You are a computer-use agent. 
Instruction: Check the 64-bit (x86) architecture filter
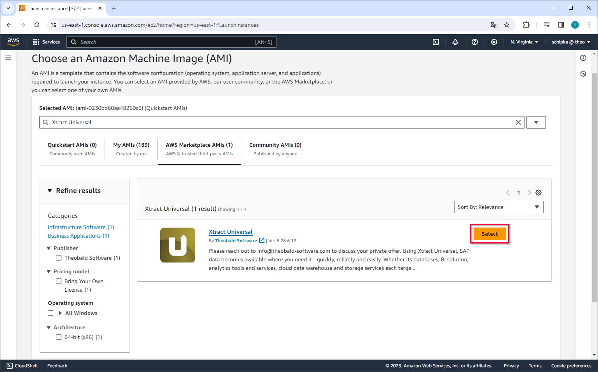(59, 337)
